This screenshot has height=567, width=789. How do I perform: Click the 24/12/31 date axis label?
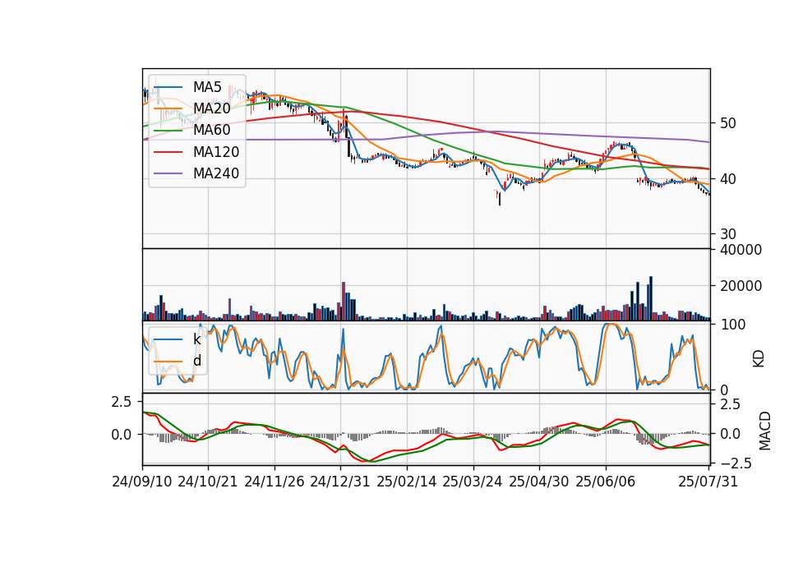click(x=340, y=482)
